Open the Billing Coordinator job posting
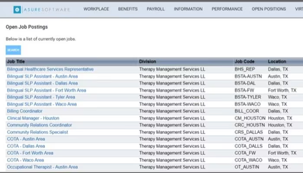Image resolution: width=303 pixels, height=173 pixels. [x=25, y=111]
